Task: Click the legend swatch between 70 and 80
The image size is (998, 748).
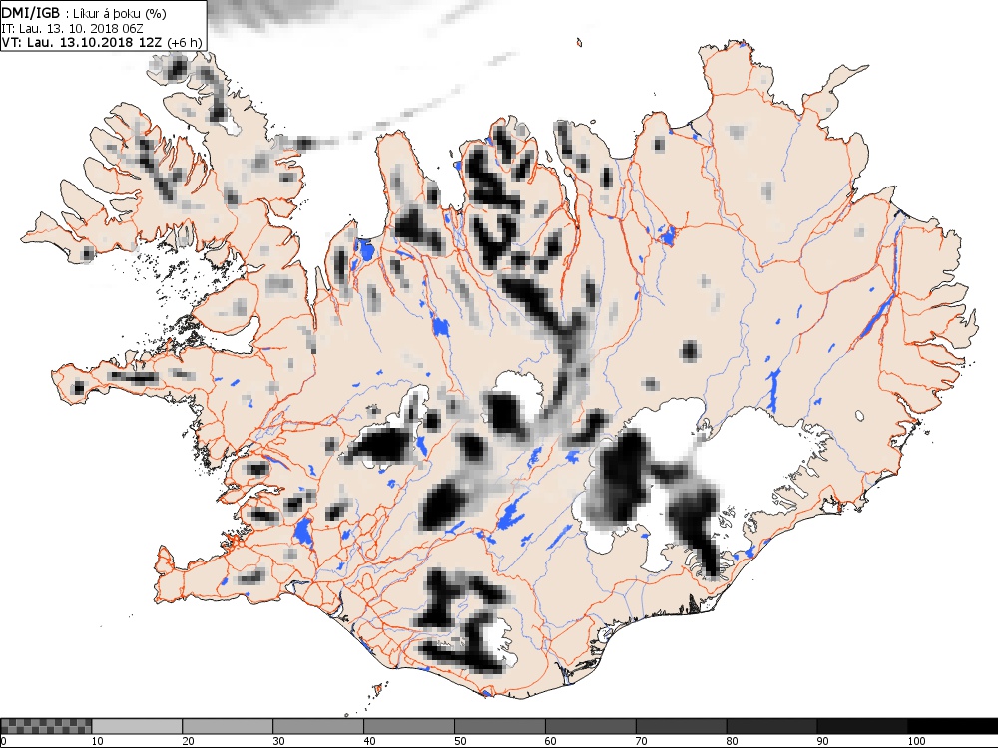Action: point(681,726)
